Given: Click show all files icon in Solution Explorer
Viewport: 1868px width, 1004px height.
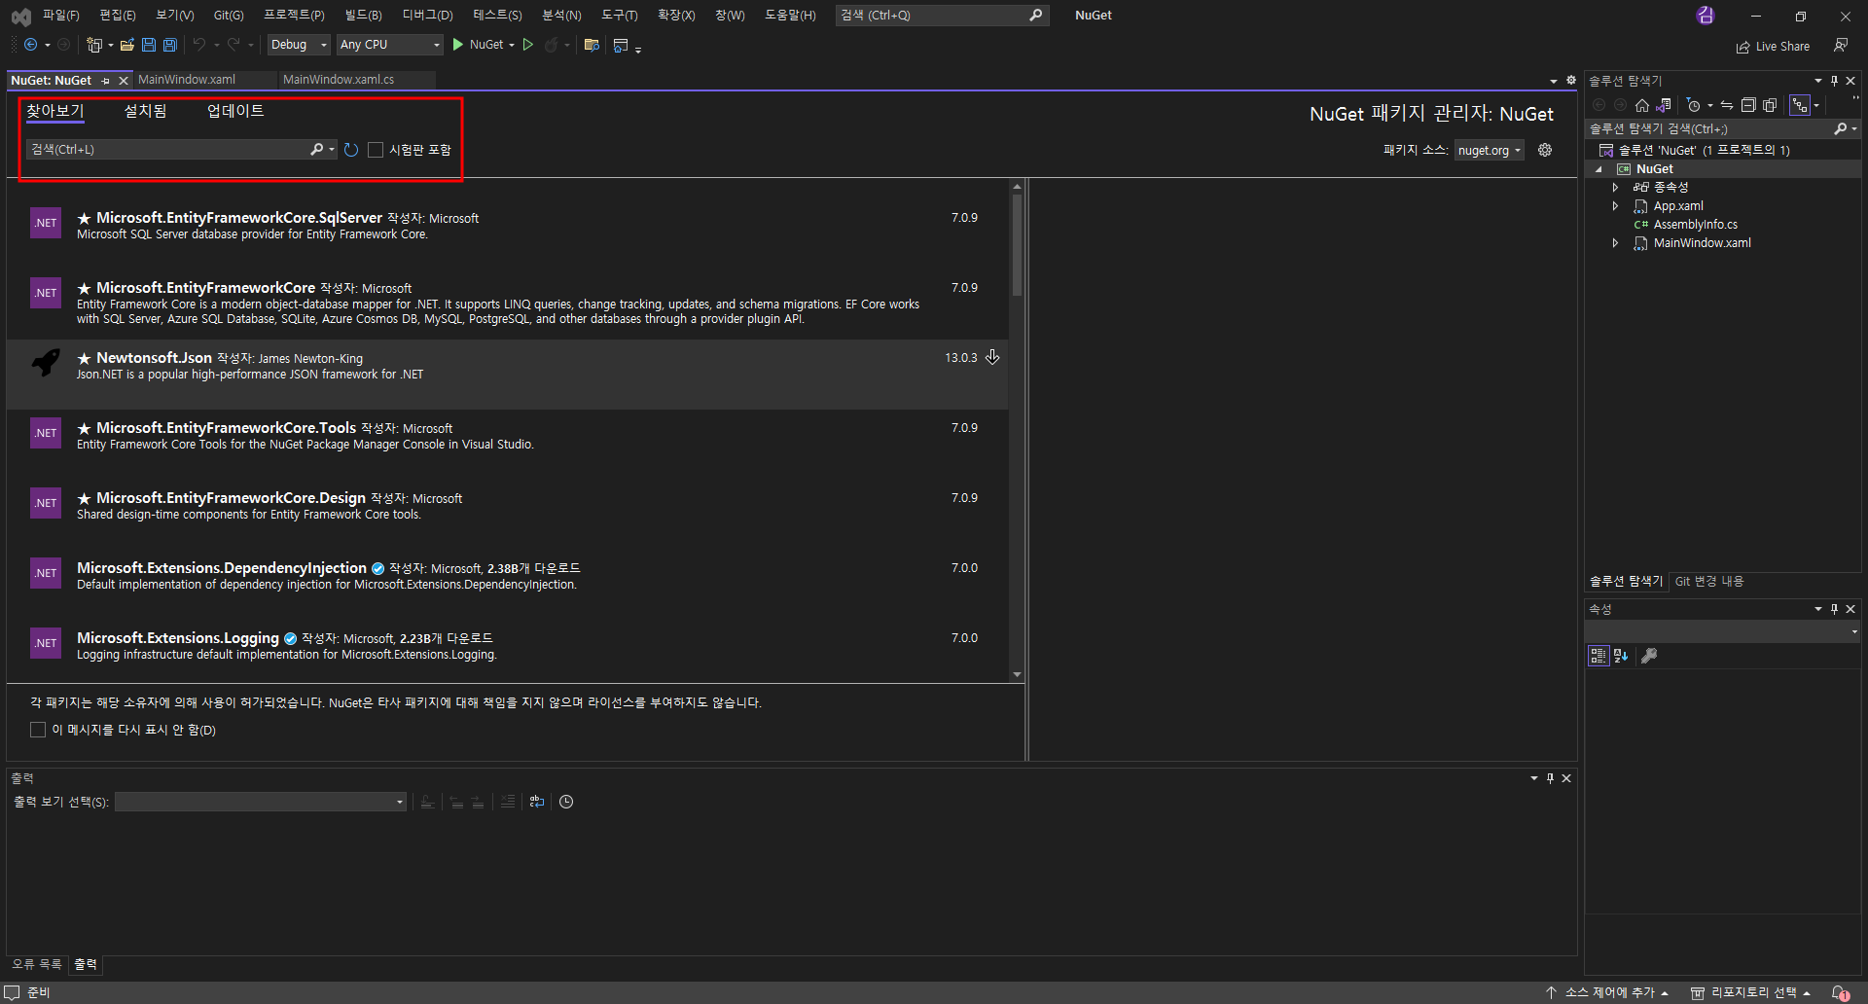Looking at the screenshot, I should pyautogui.click(x=1770, y=105).
